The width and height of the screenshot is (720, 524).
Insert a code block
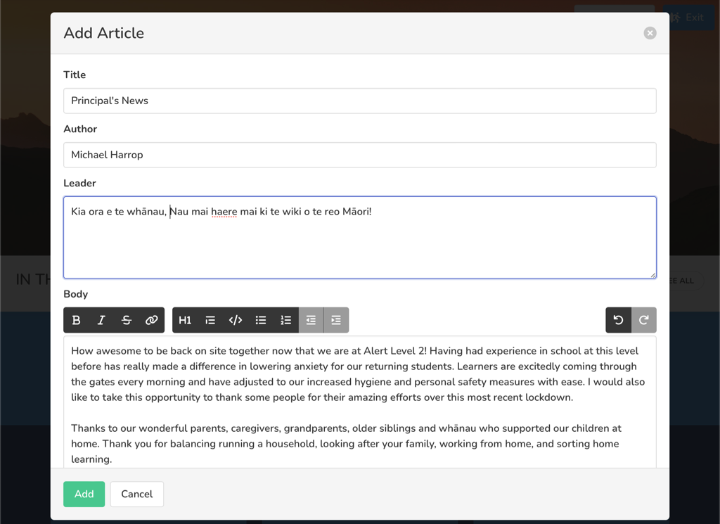[235, 320]
